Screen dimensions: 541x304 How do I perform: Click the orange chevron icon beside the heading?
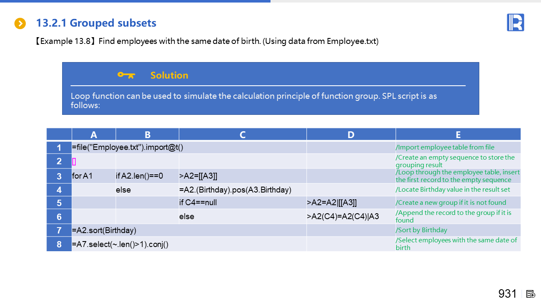(x=20, y=24)
